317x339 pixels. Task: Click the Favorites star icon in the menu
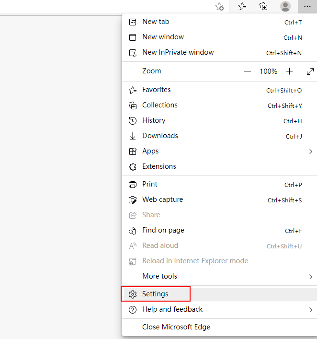[133, 90]
